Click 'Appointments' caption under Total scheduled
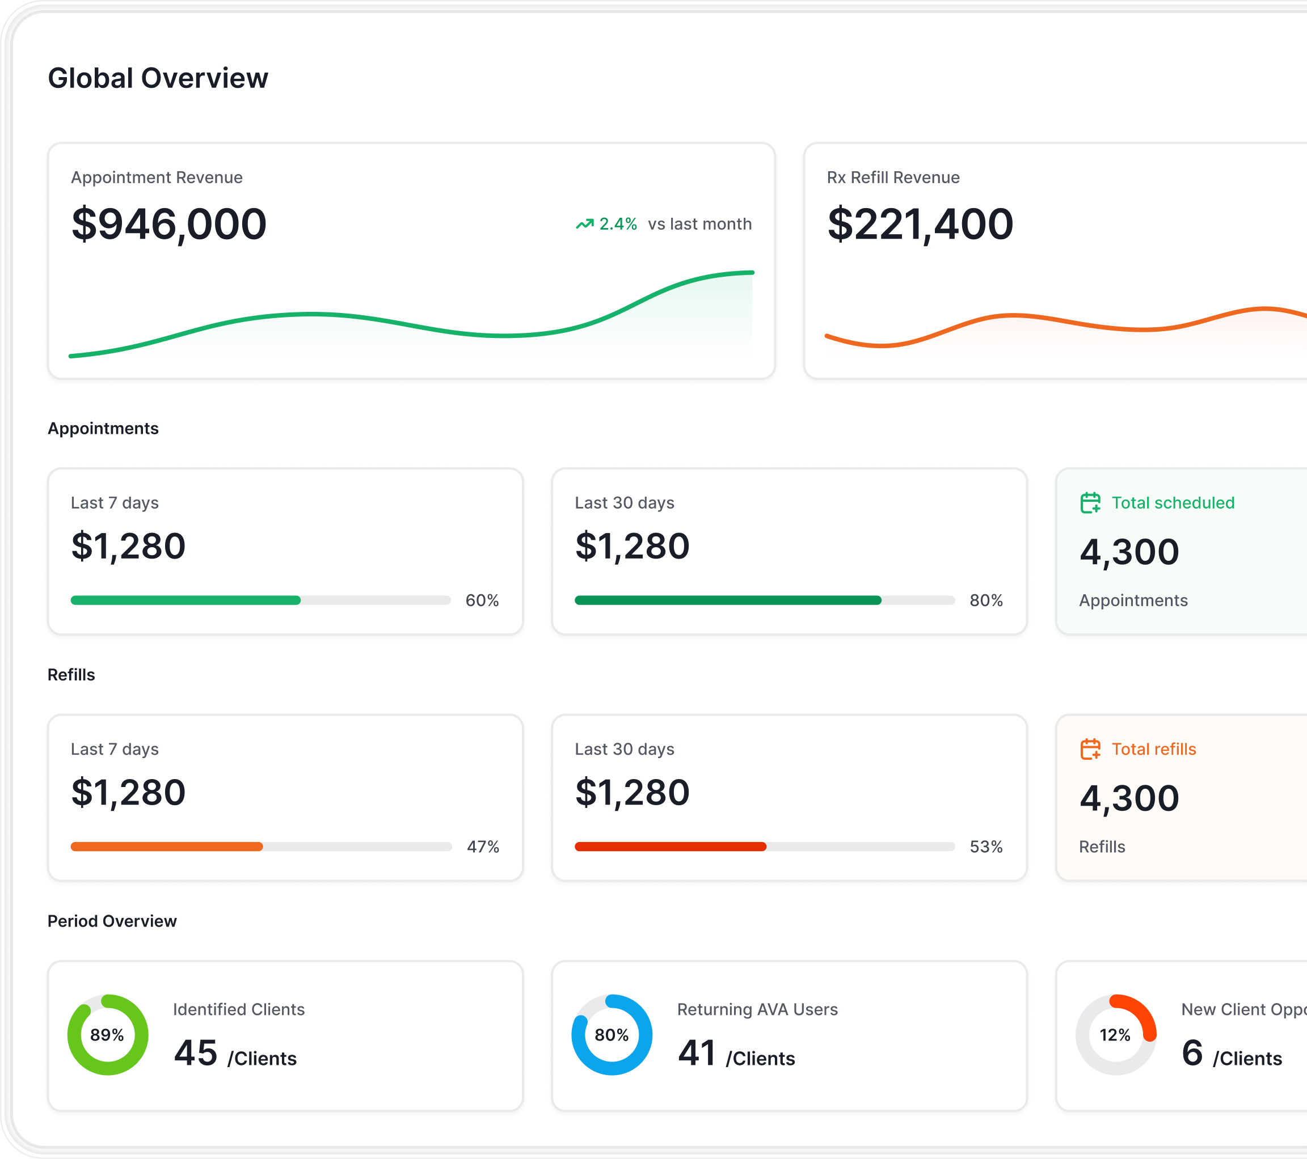Viewport: 1307px width, 1159px height. 1133,600
